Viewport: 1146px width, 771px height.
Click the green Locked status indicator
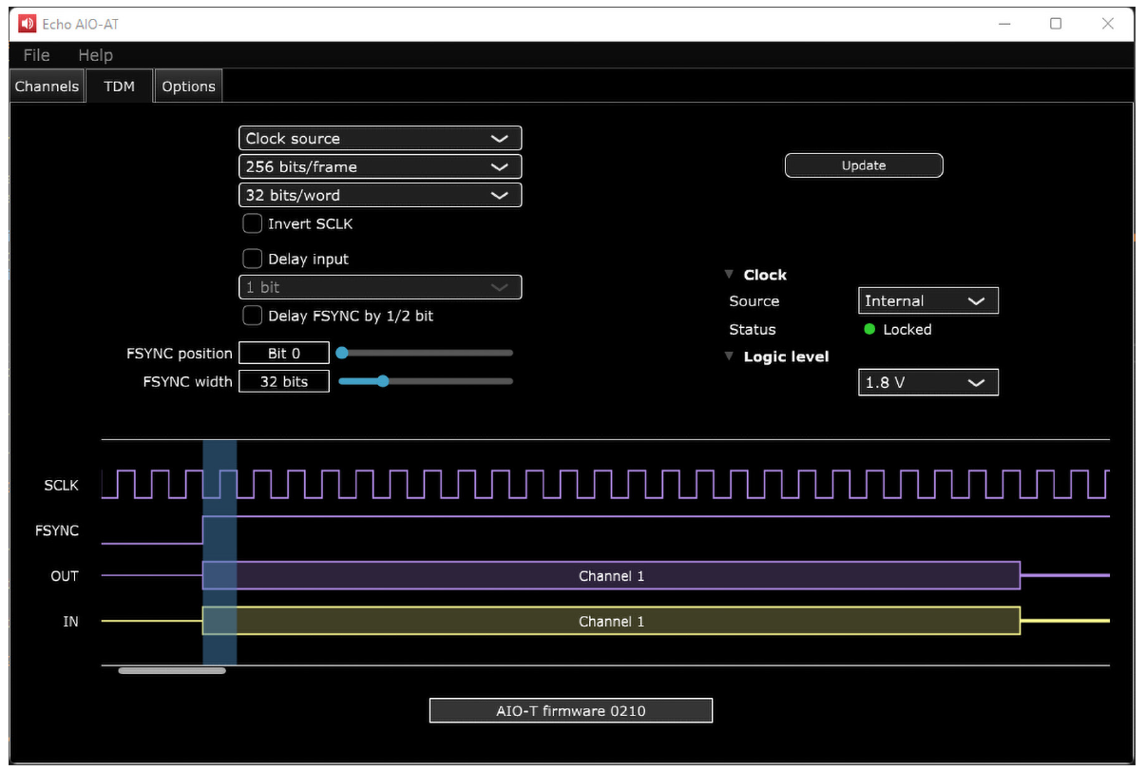click(869, 329)
